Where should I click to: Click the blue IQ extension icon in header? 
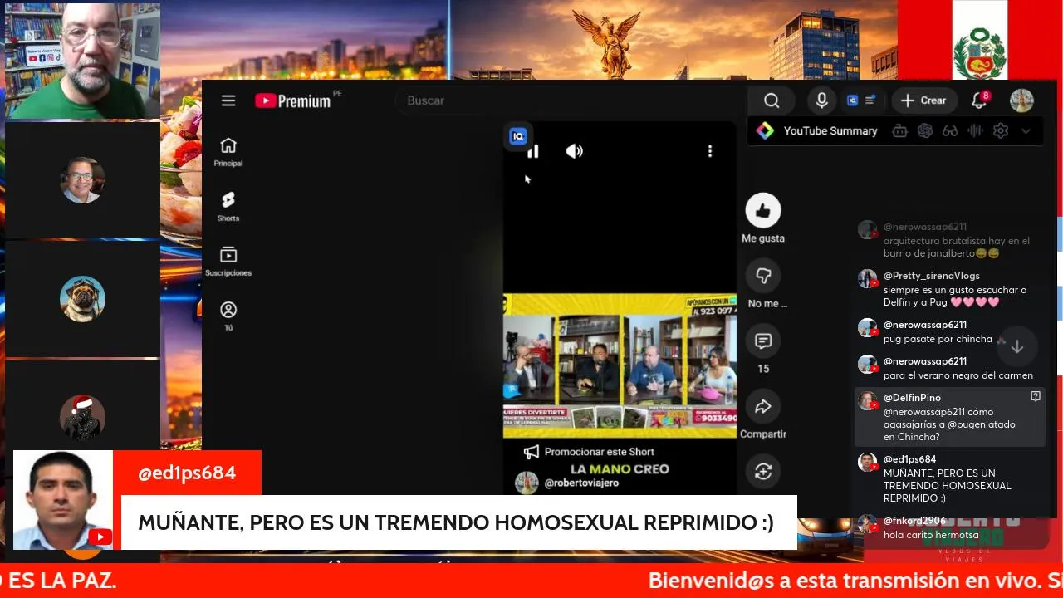[x=852, y=100]
